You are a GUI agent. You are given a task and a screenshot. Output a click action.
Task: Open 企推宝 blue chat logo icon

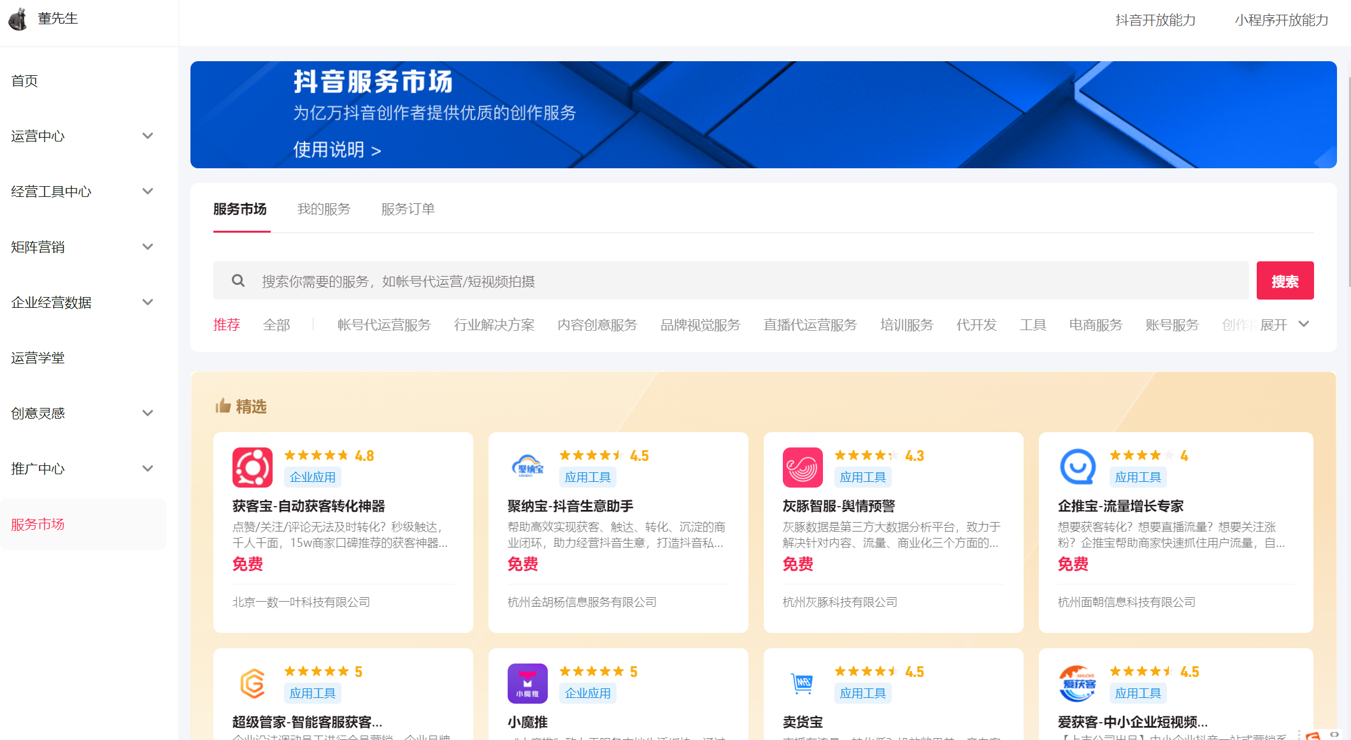click(x=1078, y=467)
